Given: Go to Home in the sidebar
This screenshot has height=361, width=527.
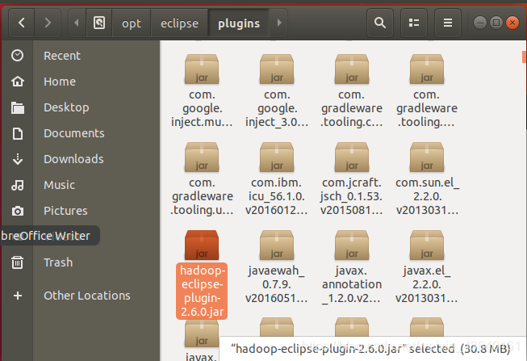Looking at the screenshot, I should tap(60, 82).
